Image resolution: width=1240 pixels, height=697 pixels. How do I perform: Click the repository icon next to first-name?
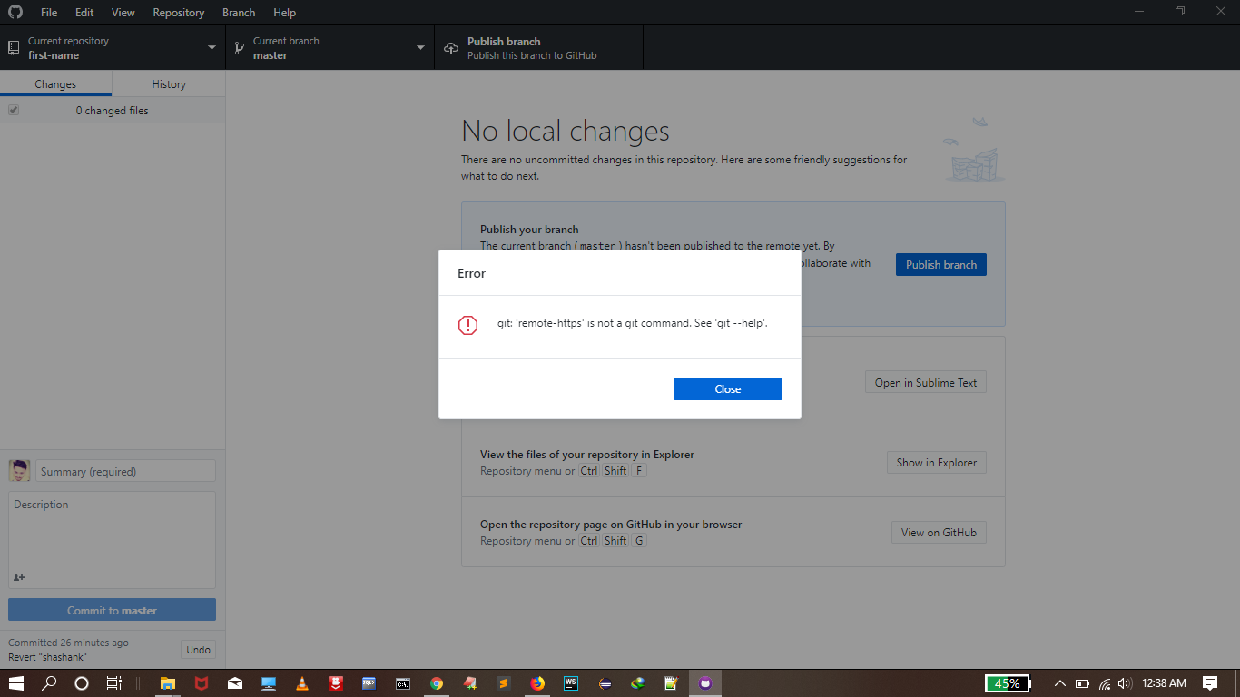coord(13,46)
